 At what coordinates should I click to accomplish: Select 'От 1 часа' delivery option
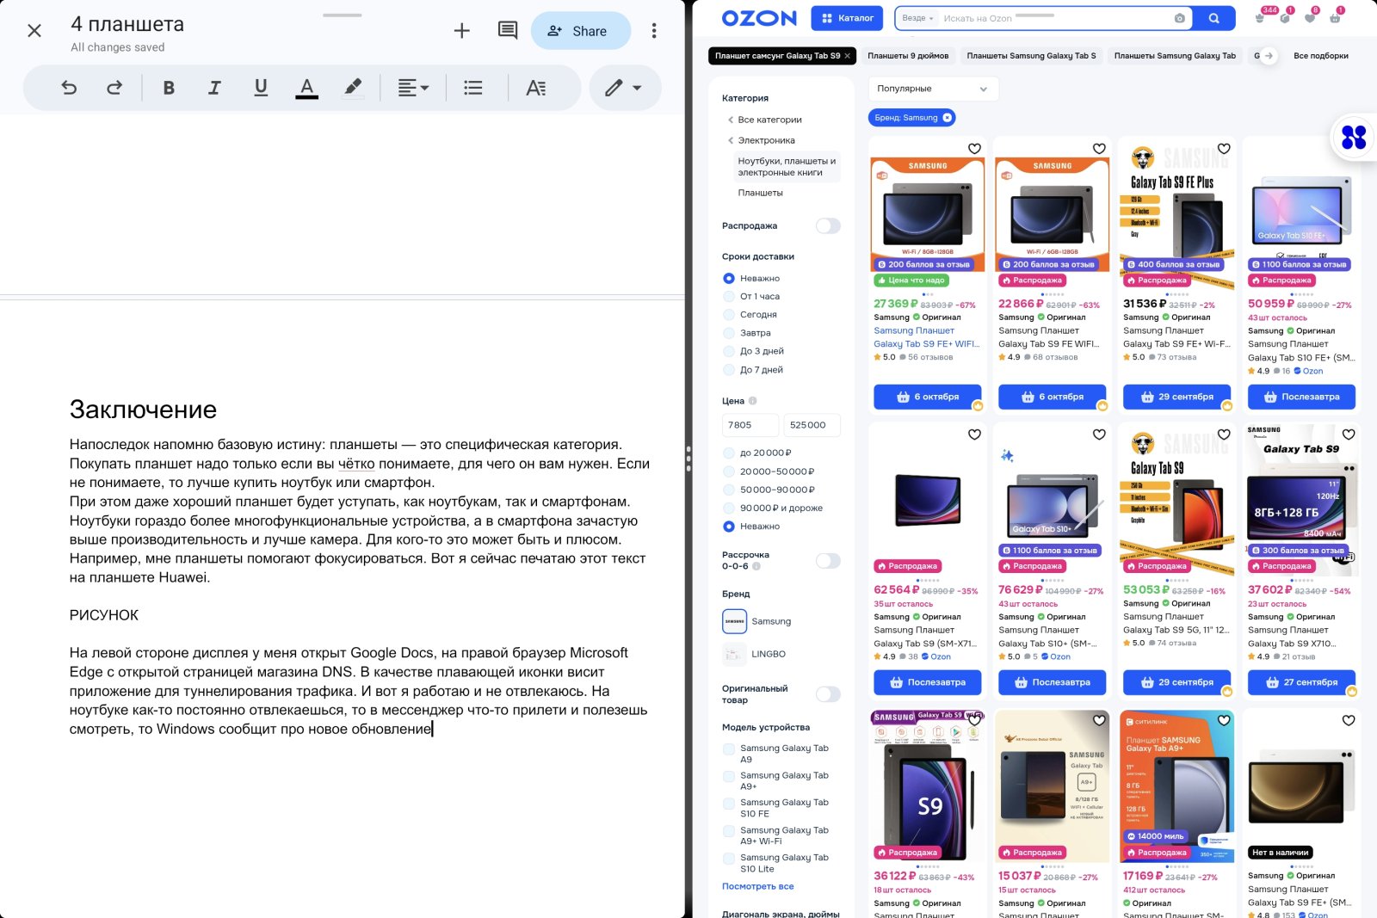click(729, 297)
